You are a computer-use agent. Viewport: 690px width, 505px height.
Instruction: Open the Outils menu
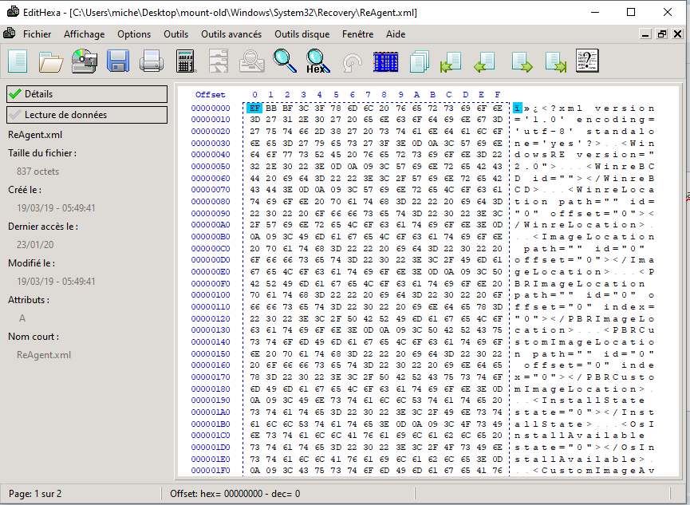pyautogui.click(x=175, y=34)
